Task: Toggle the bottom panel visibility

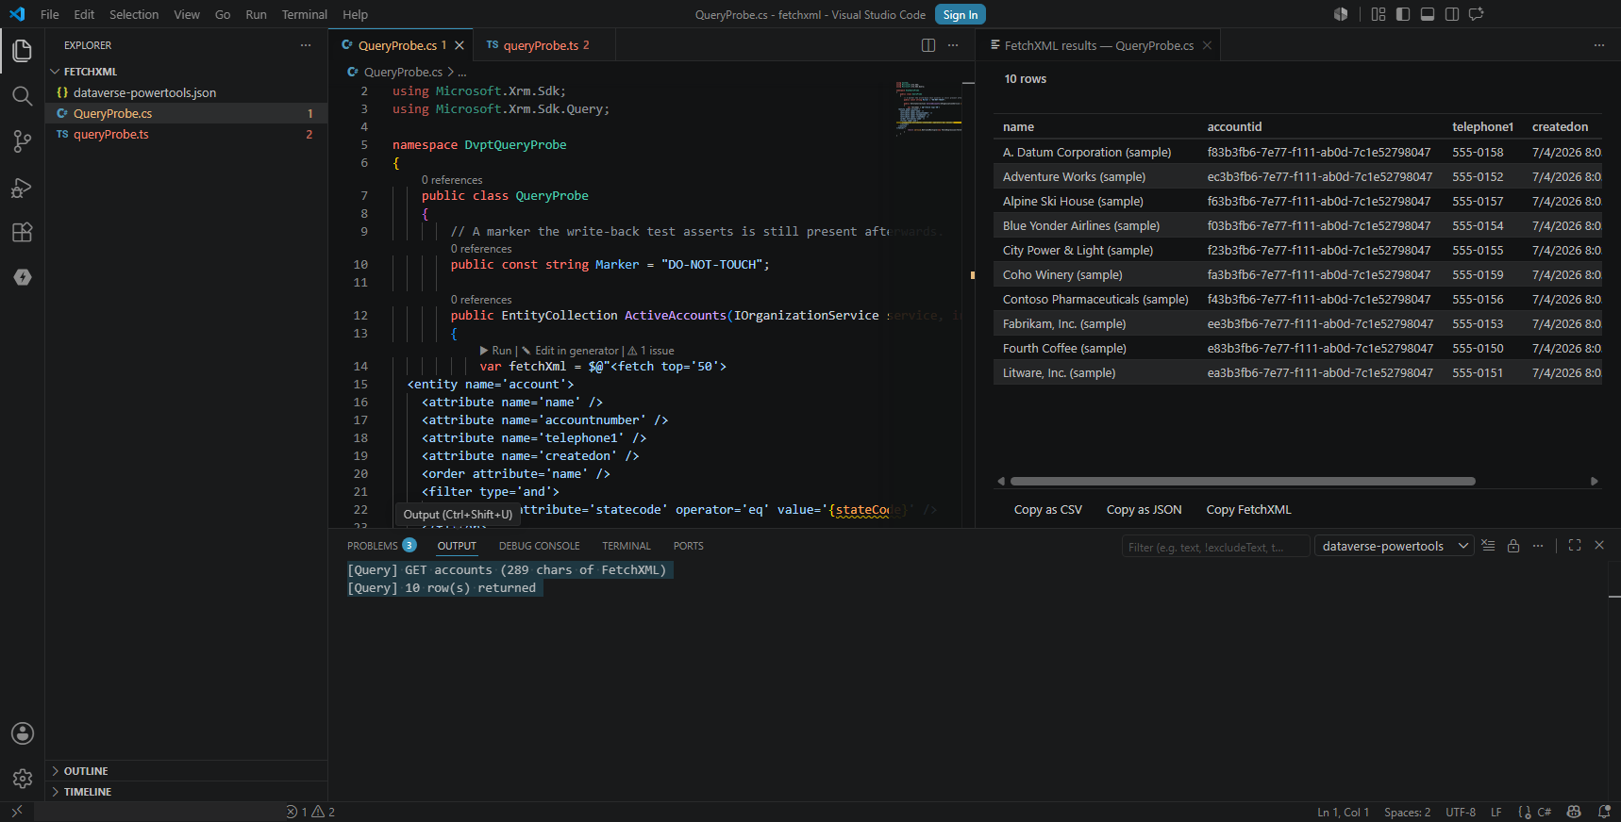Action: (1428, 14)
